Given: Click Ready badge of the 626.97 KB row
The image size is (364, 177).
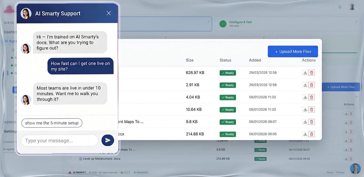Looking at the screenshot, I should point(228,73).
